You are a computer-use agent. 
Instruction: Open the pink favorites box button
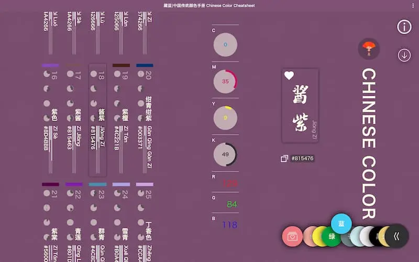(292, 236)
